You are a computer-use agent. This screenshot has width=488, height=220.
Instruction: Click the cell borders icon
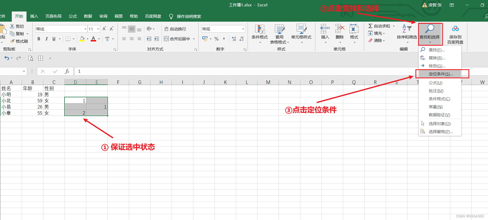coord(68,39)
